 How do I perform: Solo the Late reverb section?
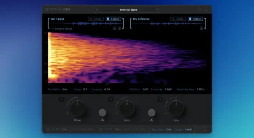160,100
